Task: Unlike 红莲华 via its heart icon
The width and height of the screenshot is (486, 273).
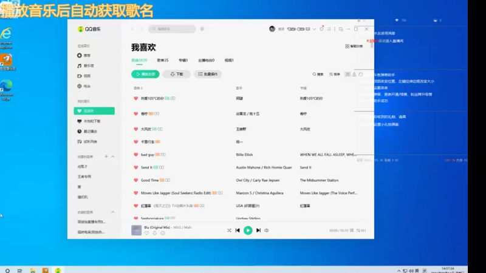Action: 135,206
